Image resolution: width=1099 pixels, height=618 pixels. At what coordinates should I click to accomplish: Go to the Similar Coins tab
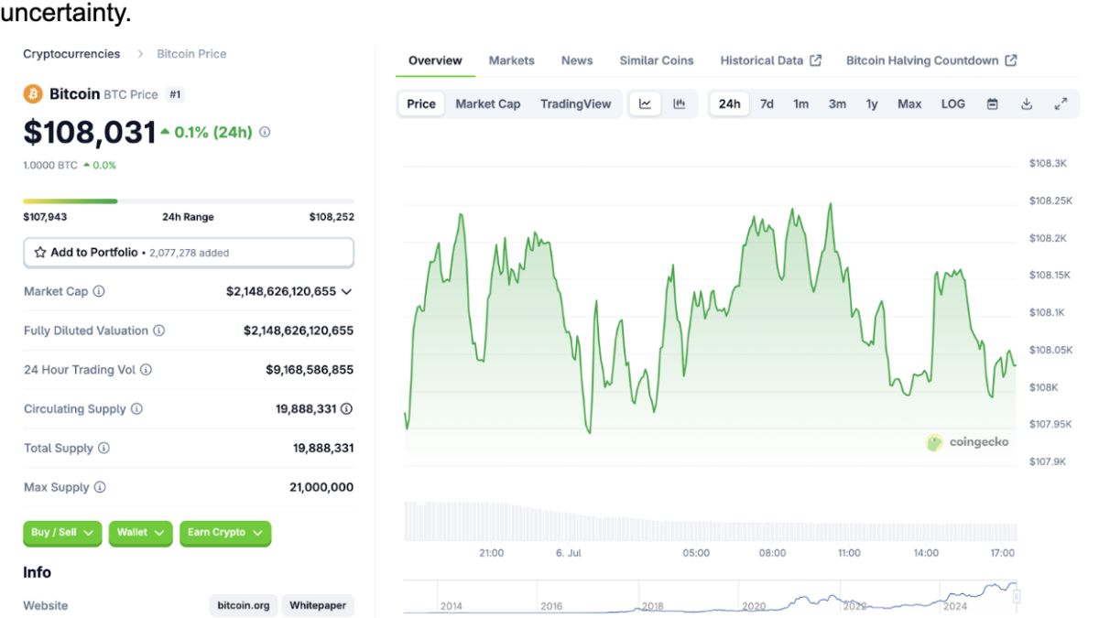click(x=656, y=60)
